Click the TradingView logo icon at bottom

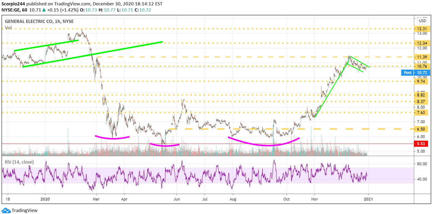(x=6, y=211)
